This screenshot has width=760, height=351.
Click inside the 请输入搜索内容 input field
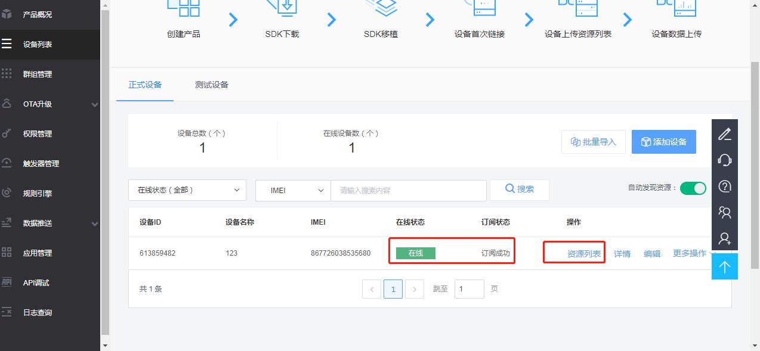tap(408, 190)
